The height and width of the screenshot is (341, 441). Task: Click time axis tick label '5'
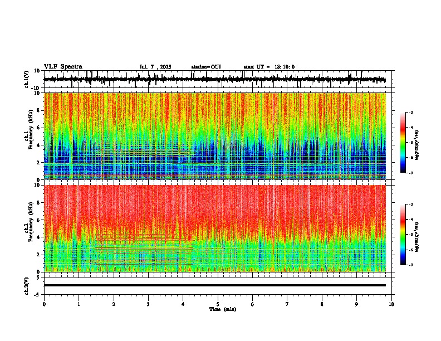click(218, 304)
